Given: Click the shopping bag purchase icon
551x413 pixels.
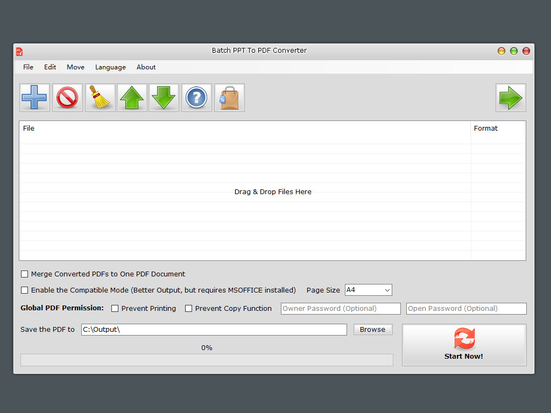Looking at the screenshot, I should [229, 98].
